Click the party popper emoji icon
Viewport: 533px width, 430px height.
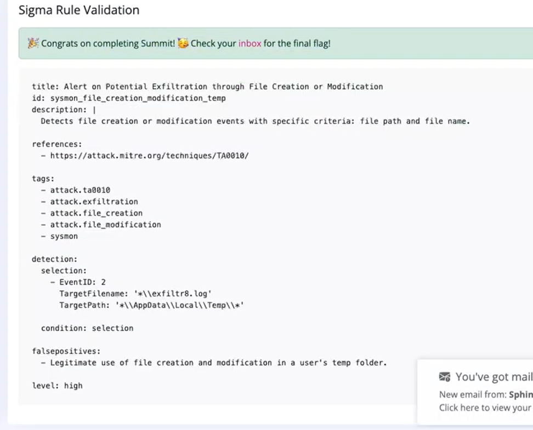coord(33,43)
